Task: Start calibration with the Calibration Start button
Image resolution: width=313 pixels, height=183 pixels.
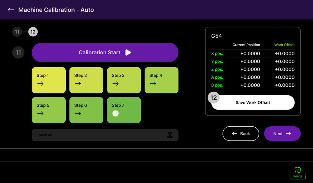Action: [105, 52]
